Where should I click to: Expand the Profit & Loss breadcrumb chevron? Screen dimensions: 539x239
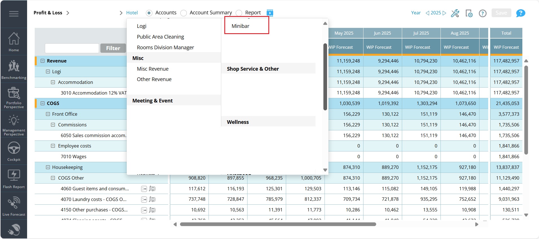pyautogui.click(x=68, y=13)
